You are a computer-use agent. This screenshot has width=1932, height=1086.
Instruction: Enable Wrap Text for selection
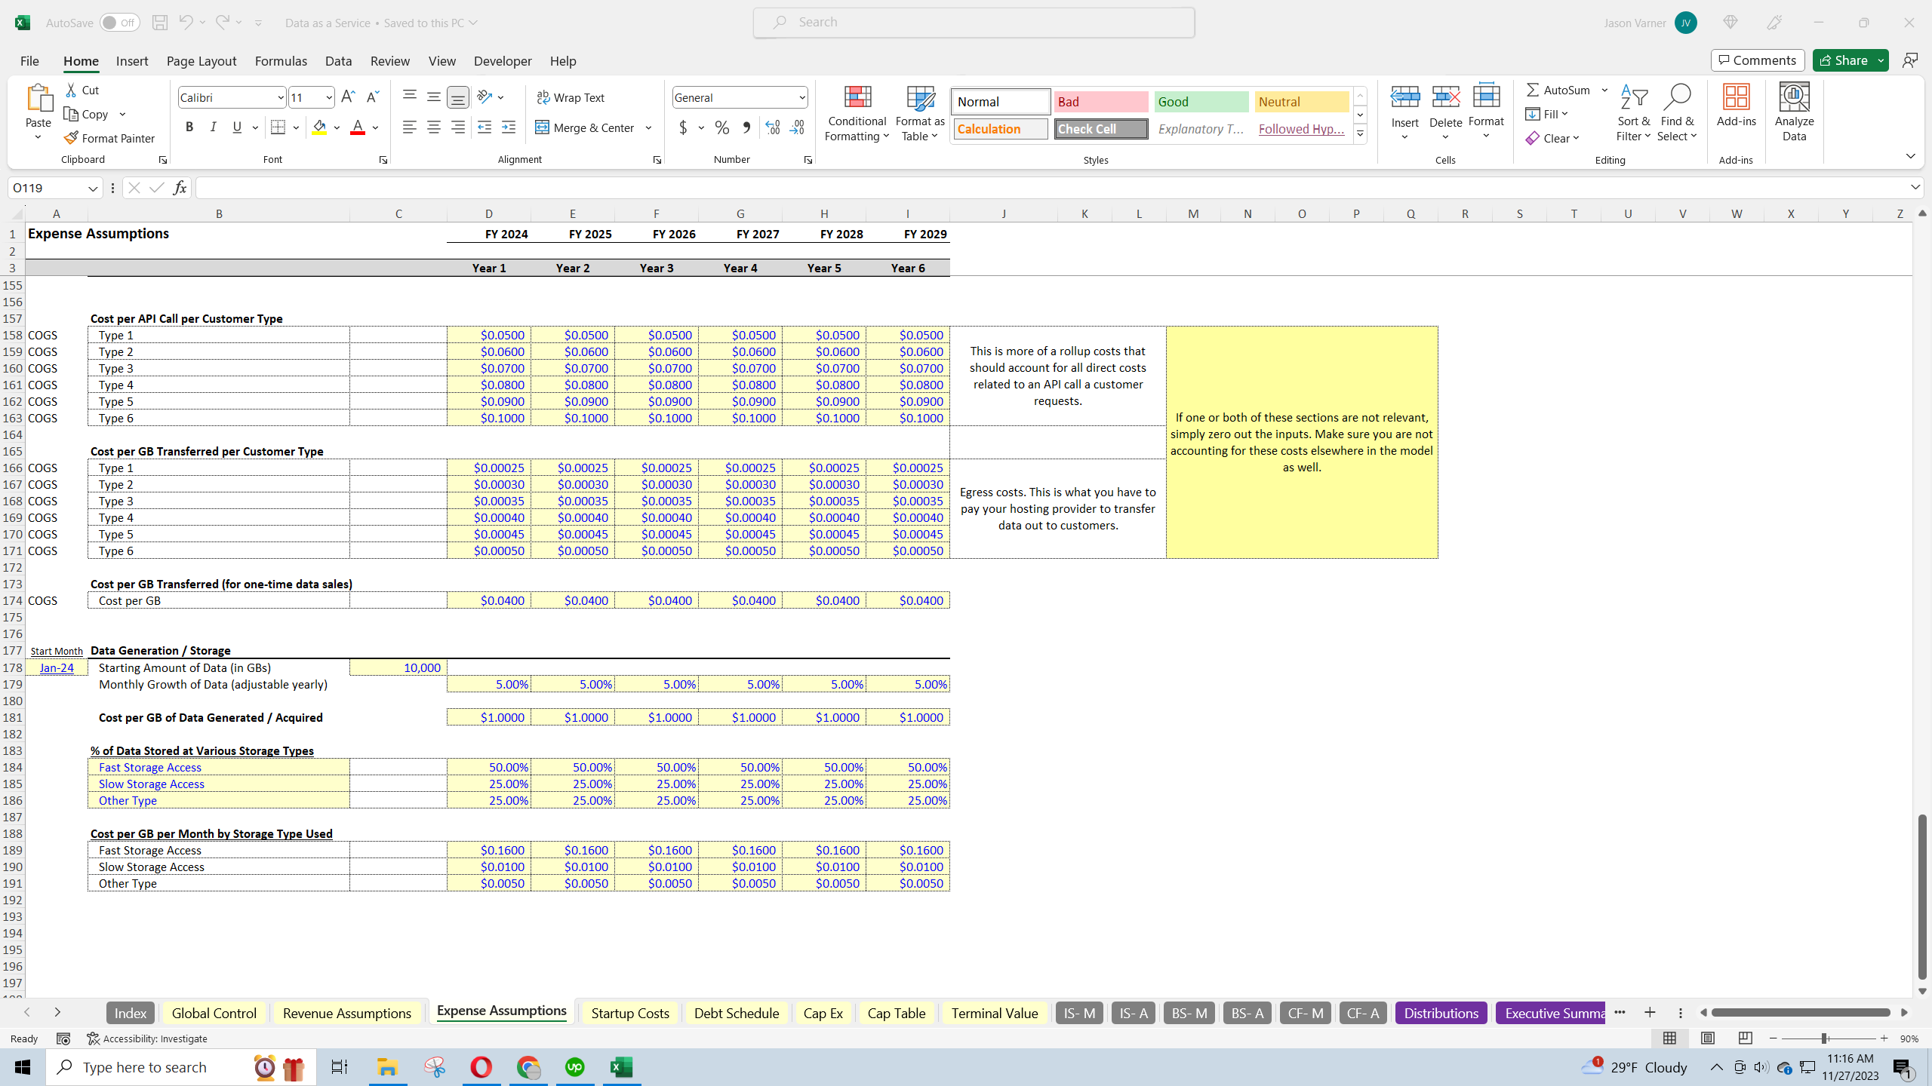point(571,97)
